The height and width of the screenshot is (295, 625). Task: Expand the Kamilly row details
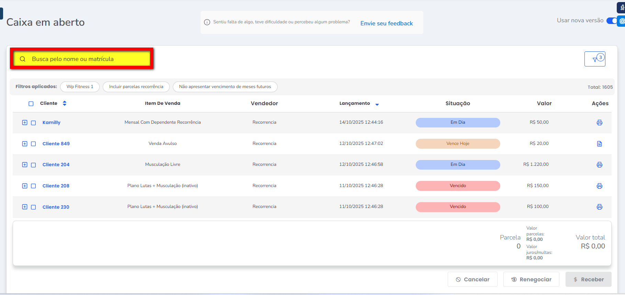(x=25, y=123)
